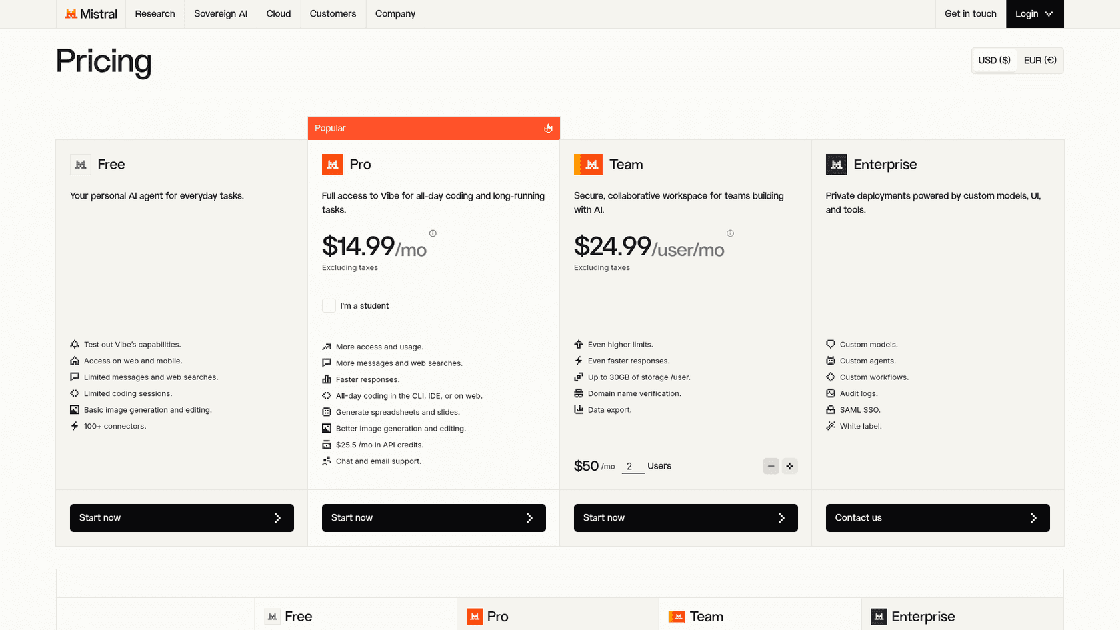Open the Sovereign AI menu
The height and width of the screenshot is (630, 1120).
(x=221, y=14)
